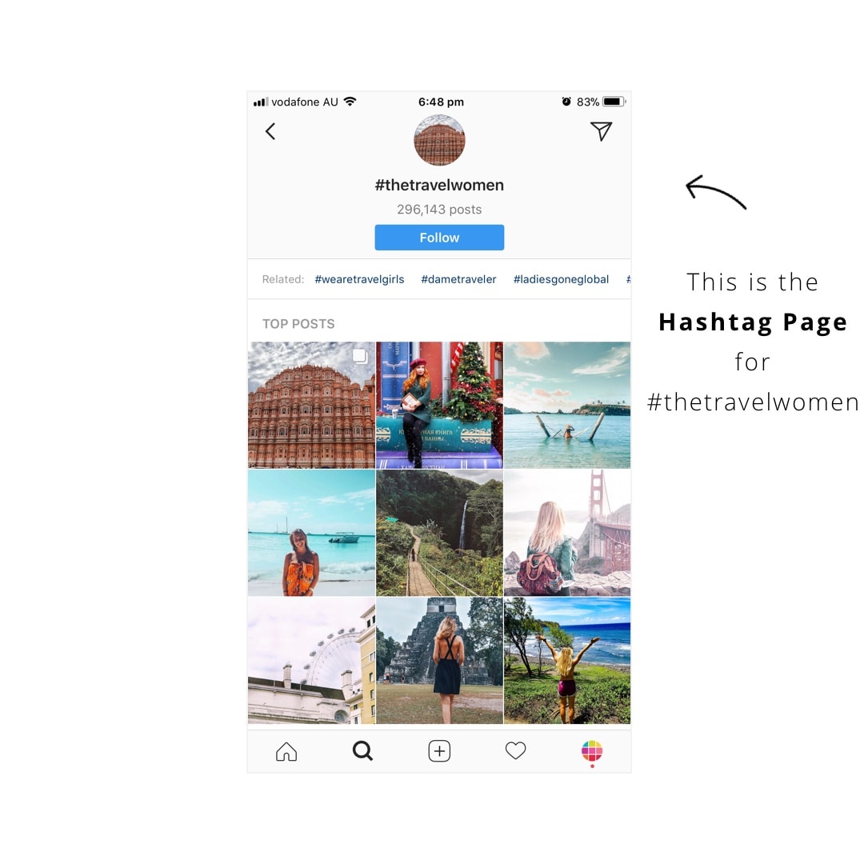Open the direct message paper plane icon

click(601, 131)
